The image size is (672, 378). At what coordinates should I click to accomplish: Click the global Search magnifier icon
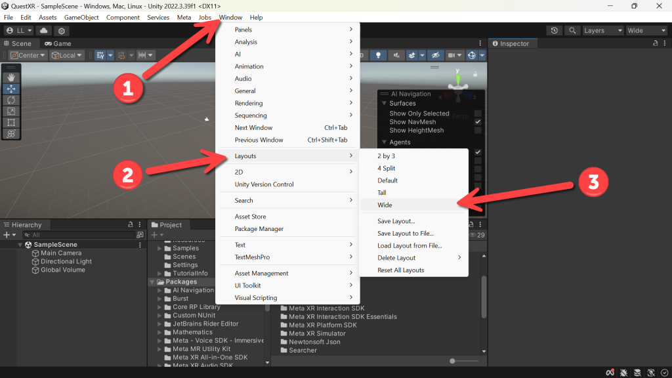pos(572,30)
